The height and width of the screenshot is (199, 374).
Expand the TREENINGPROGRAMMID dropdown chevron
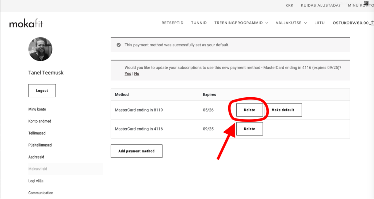point(267,23)
